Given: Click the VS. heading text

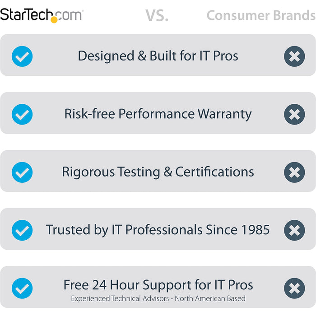Looking at the screenshot, I should click(x=157, y=16).
